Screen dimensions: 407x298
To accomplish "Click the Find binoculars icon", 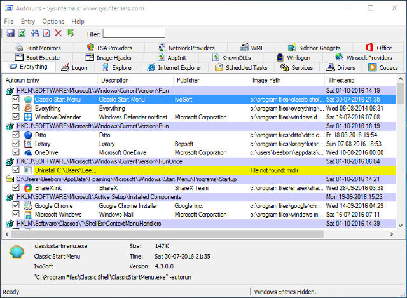I will point(34,33).
